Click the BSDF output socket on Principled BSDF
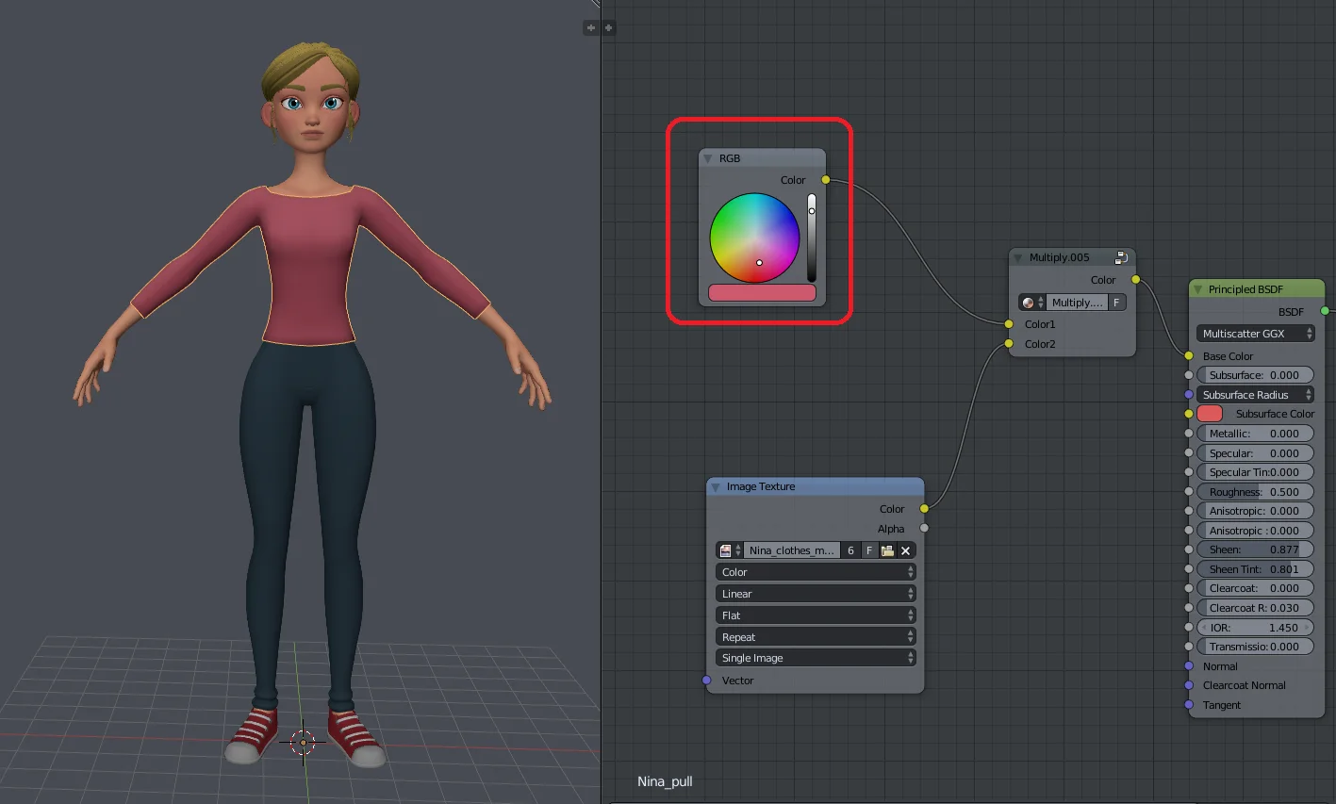 coord(1326,311)
